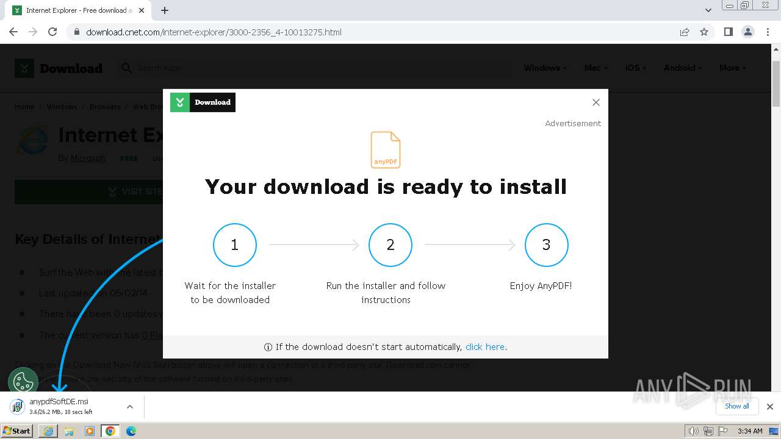Expand anypdfSoftDE.msi download options chevron
This screenshot has height=439, width=781.
pos(129,407)
